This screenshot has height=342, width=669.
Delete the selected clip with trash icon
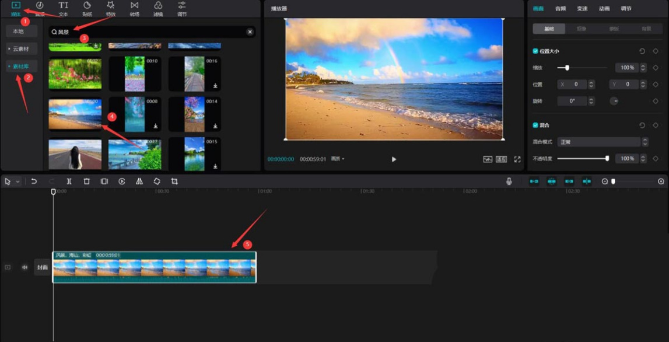coord(86,182)
